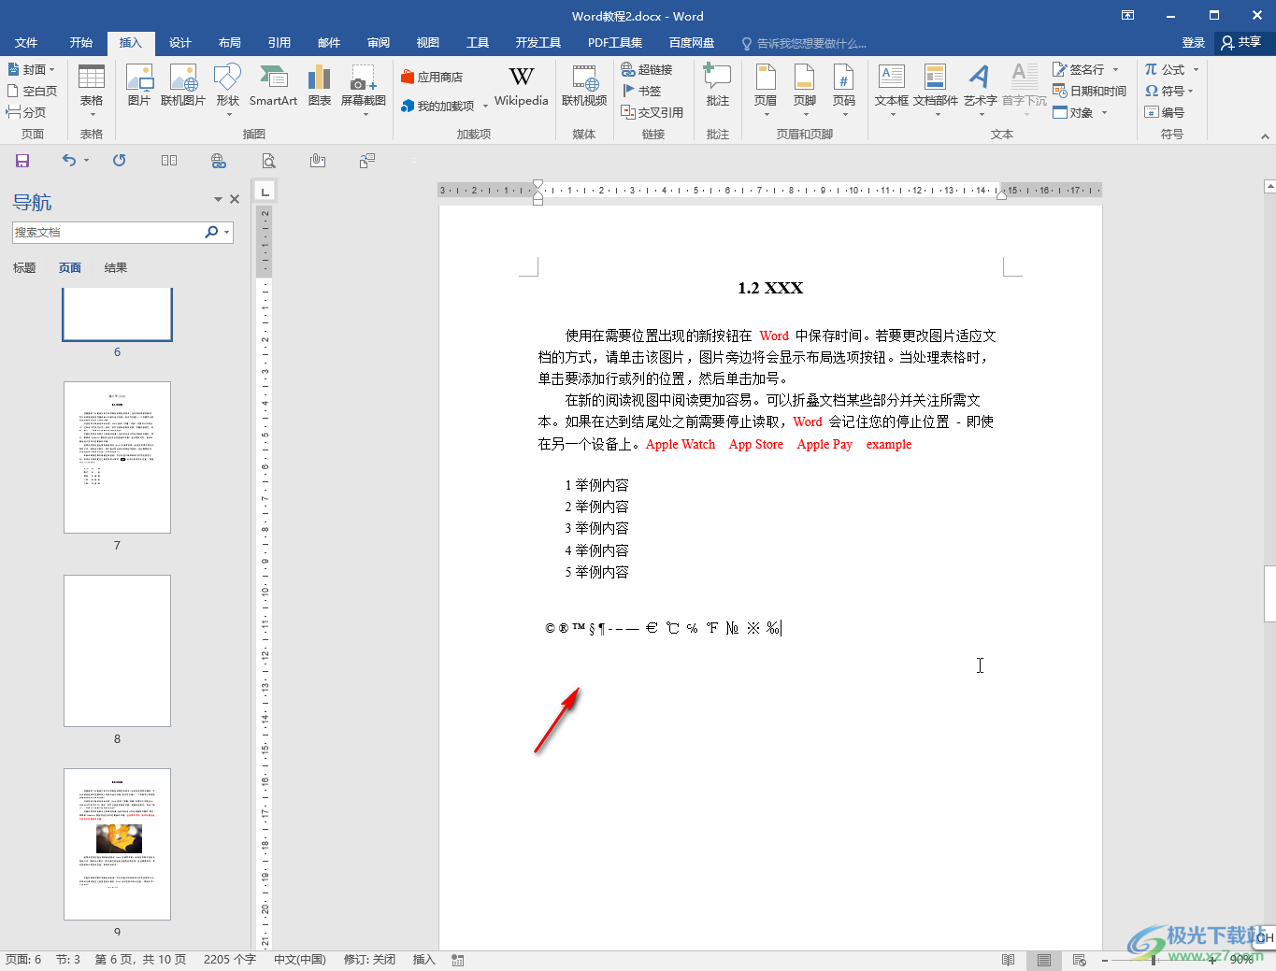
Task: Switch to Web Layout view
Action: [x=1080, y=960]
